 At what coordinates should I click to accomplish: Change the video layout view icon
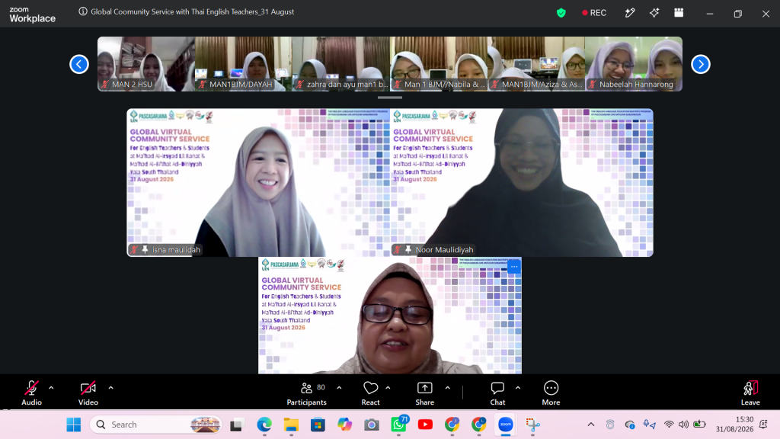coord(679,13)
